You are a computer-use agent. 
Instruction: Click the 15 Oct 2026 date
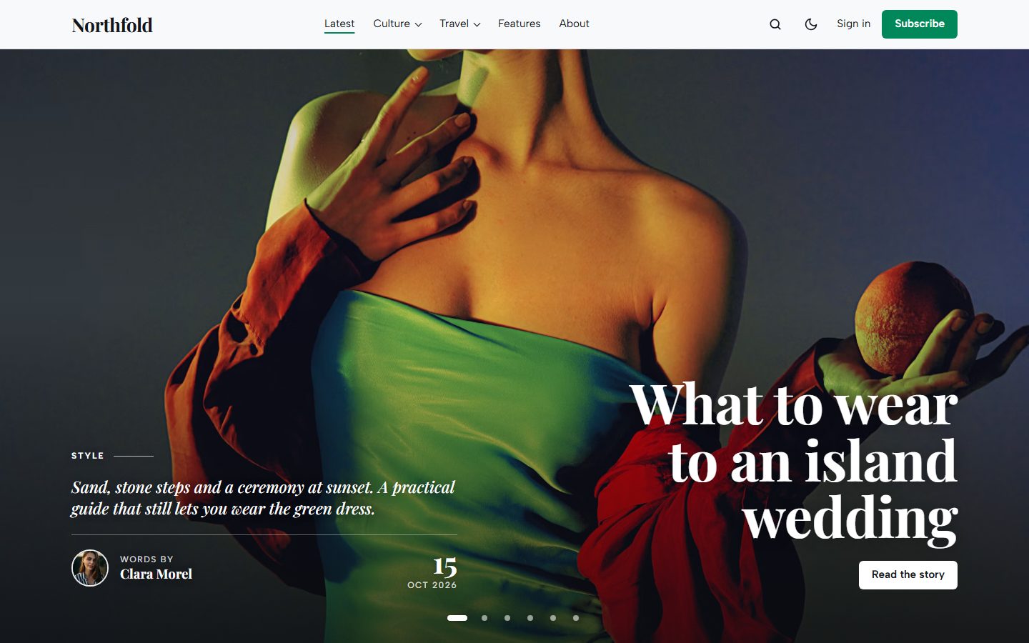(x=432, y=573)
